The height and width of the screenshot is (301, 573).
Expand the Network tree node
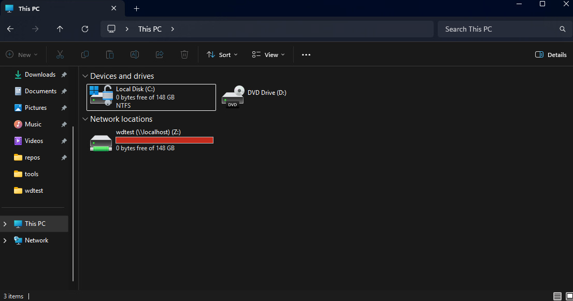(x=5, y=240)
